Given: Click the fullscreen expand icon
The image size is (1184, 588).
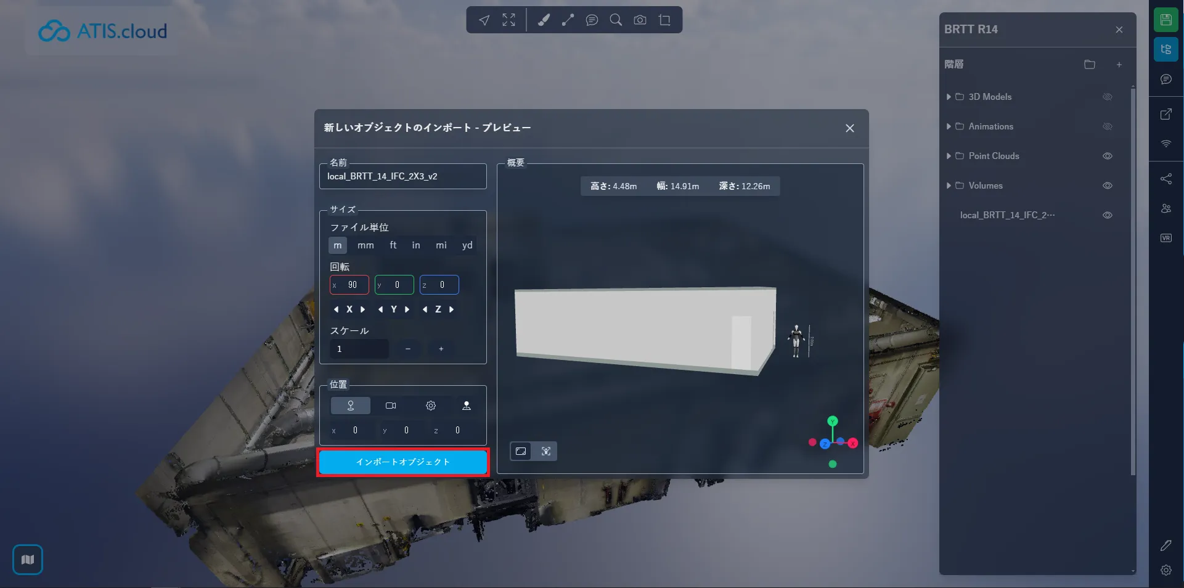Looking at the screenshot, I should 508,20.
